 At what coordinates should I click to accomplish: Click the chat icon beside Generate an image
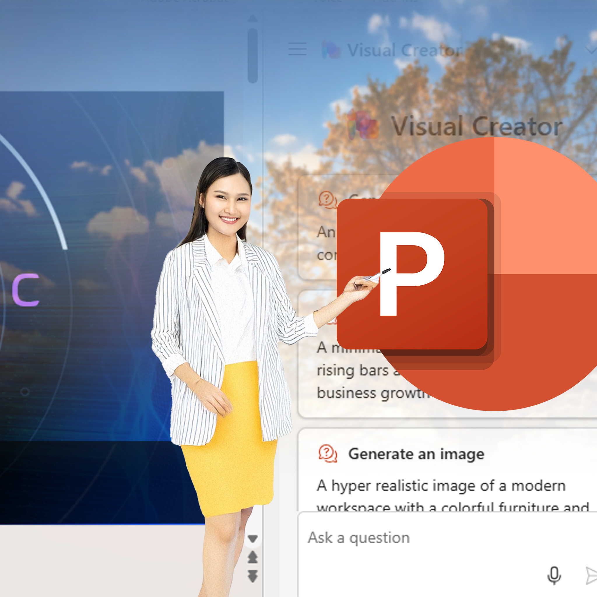328,454
